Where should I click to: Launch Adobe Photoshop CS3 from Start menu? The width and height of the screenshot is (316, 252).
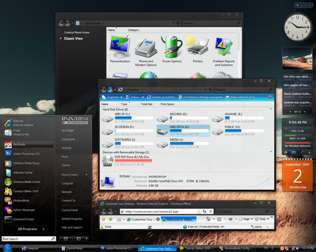coord(26,154)
